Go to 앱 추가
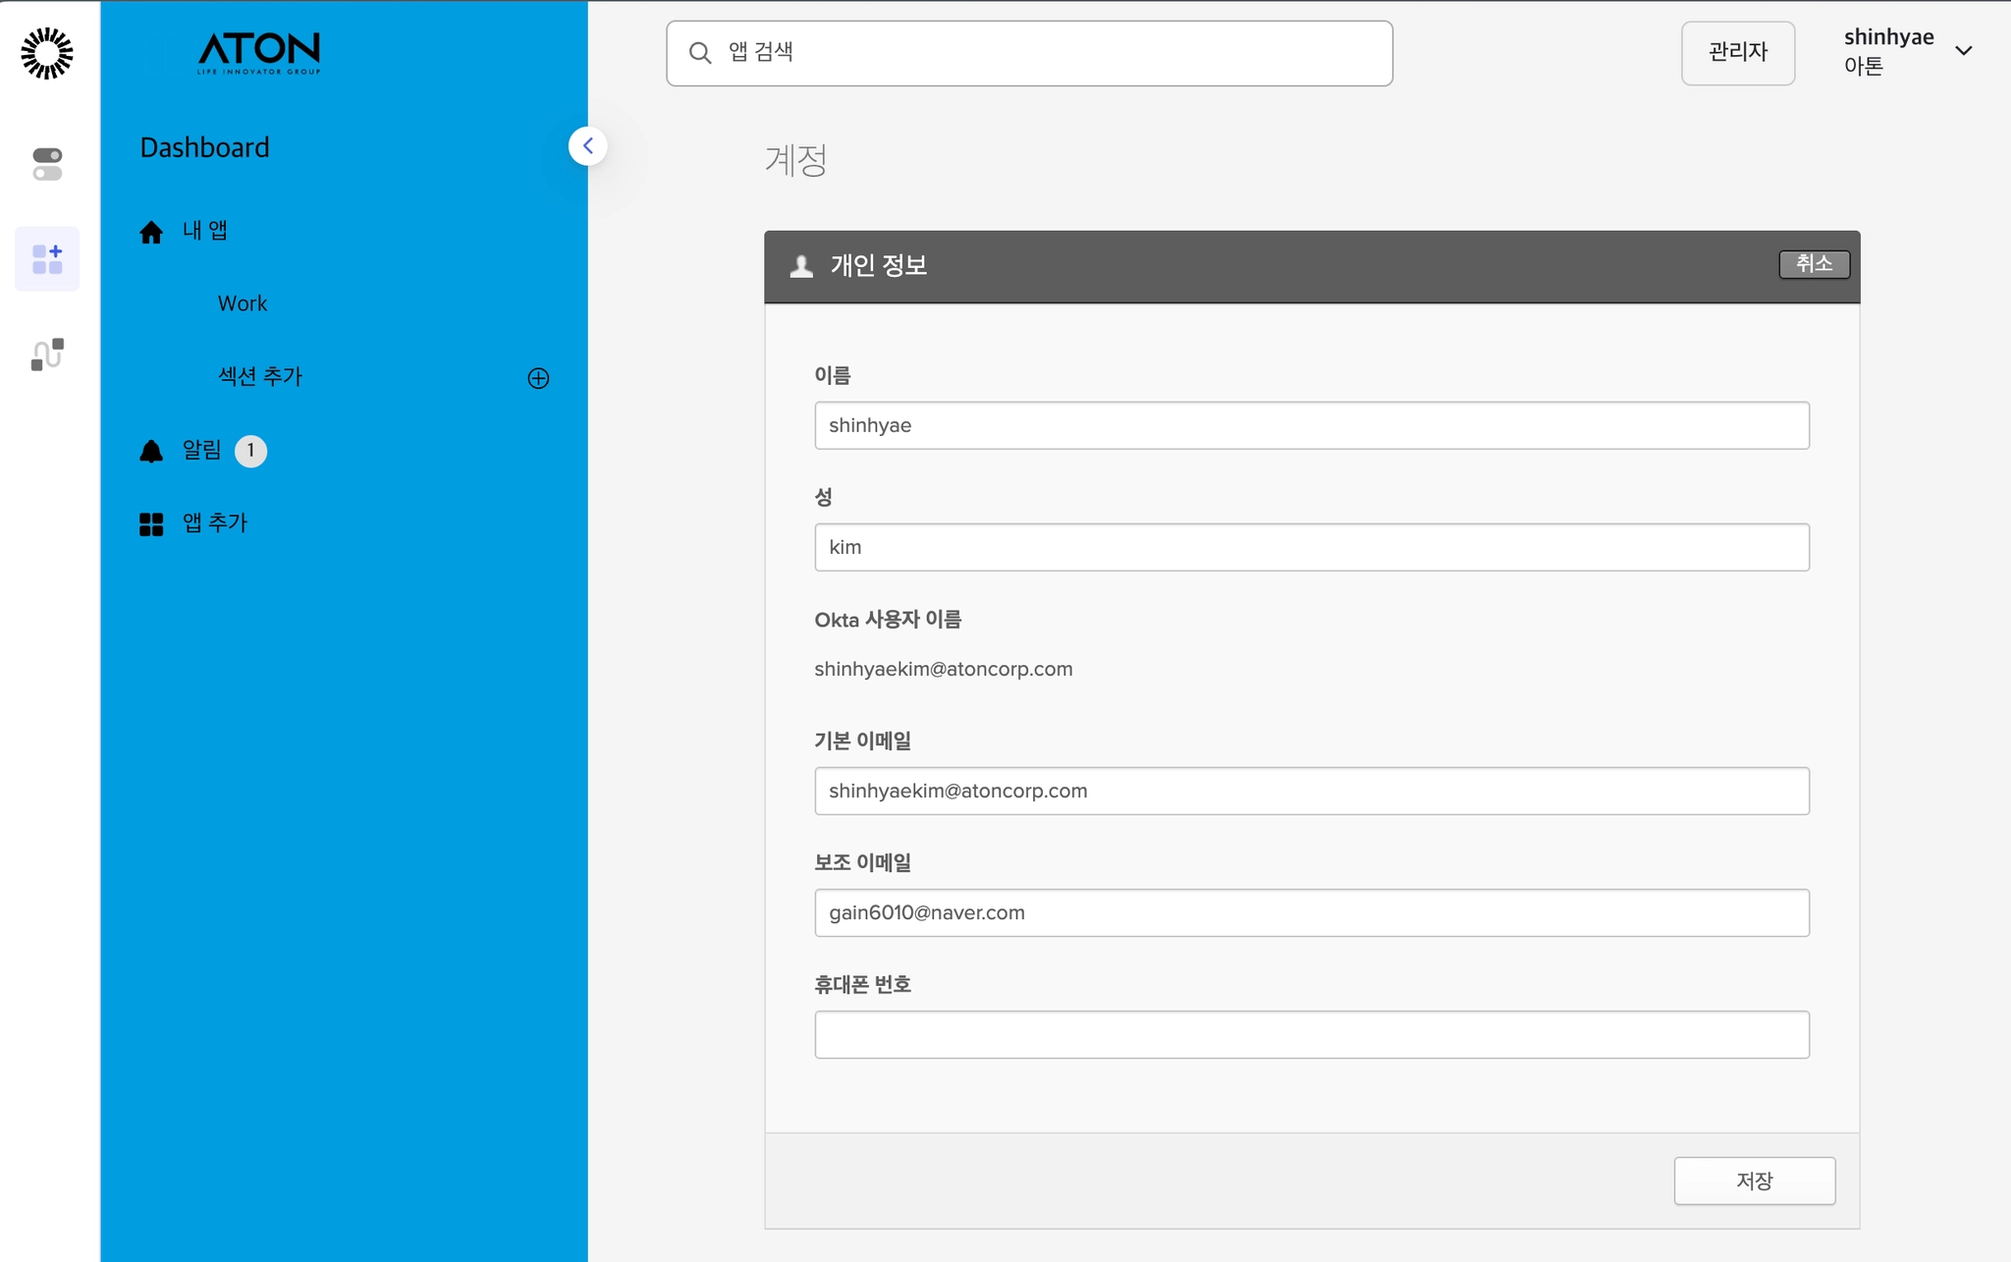The image size is (2011, 1262). [x=215, y=522]
